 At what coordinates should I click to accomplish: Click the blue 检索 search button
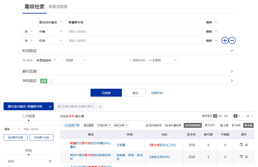click(x=106, y=93)
